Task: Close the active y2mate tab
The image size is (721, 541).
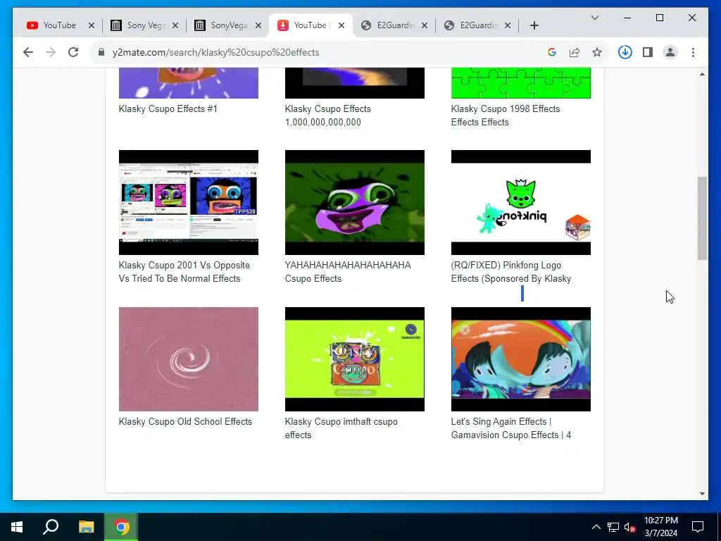Action: pos(341,26)
